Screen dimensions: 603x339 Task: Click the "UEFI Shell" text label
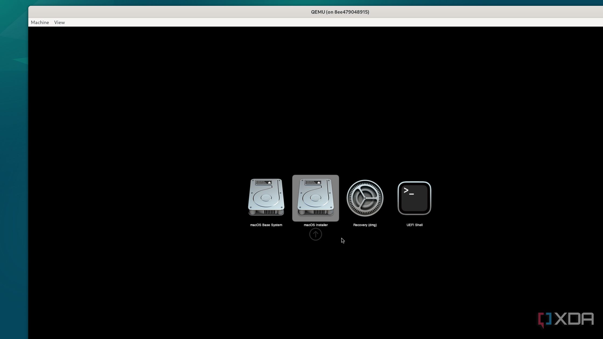click(414, 225)
